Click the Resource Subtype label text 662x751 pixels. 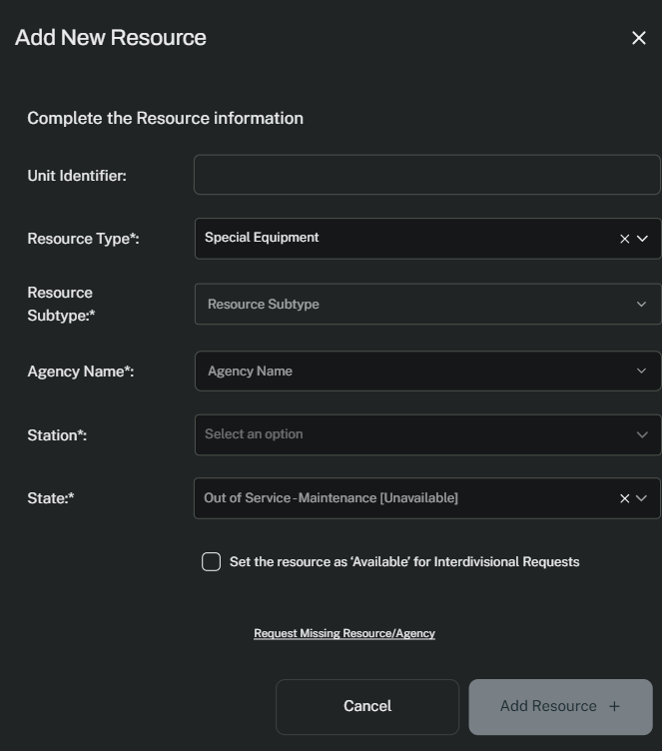61,305
